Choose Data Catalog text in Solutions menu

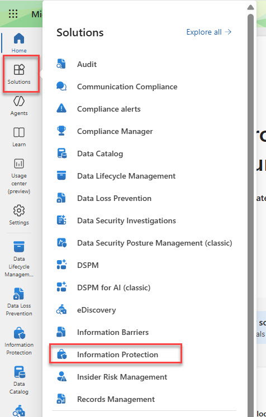tap(100, 154)
